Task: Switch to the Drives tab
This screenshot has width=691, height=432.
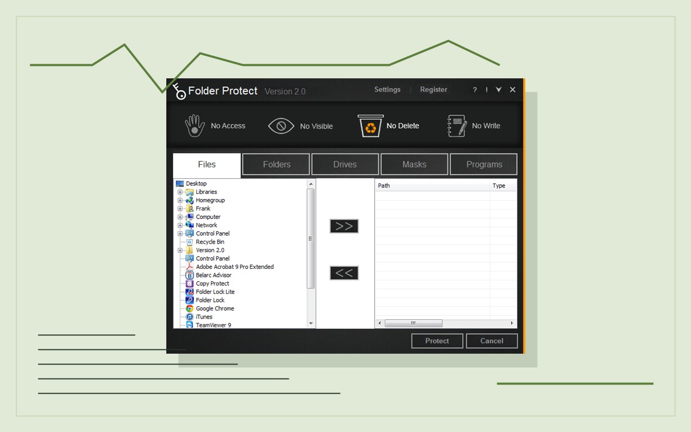Action: point(345,165)
